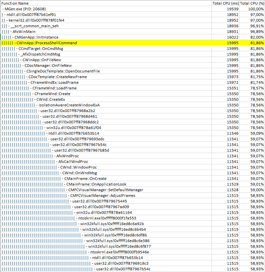Select the ntdll.dll!0x007ff87b61ef91 row
265x272 pixels.
[x=133, y=15]
